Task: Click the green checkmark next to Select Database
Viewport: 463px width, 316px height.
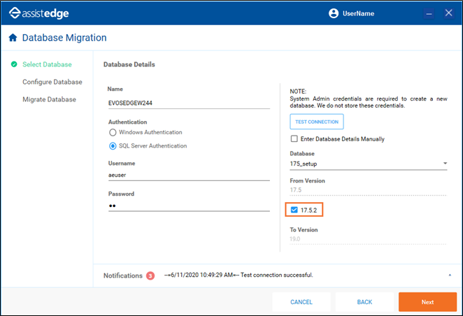Action: 14,64
